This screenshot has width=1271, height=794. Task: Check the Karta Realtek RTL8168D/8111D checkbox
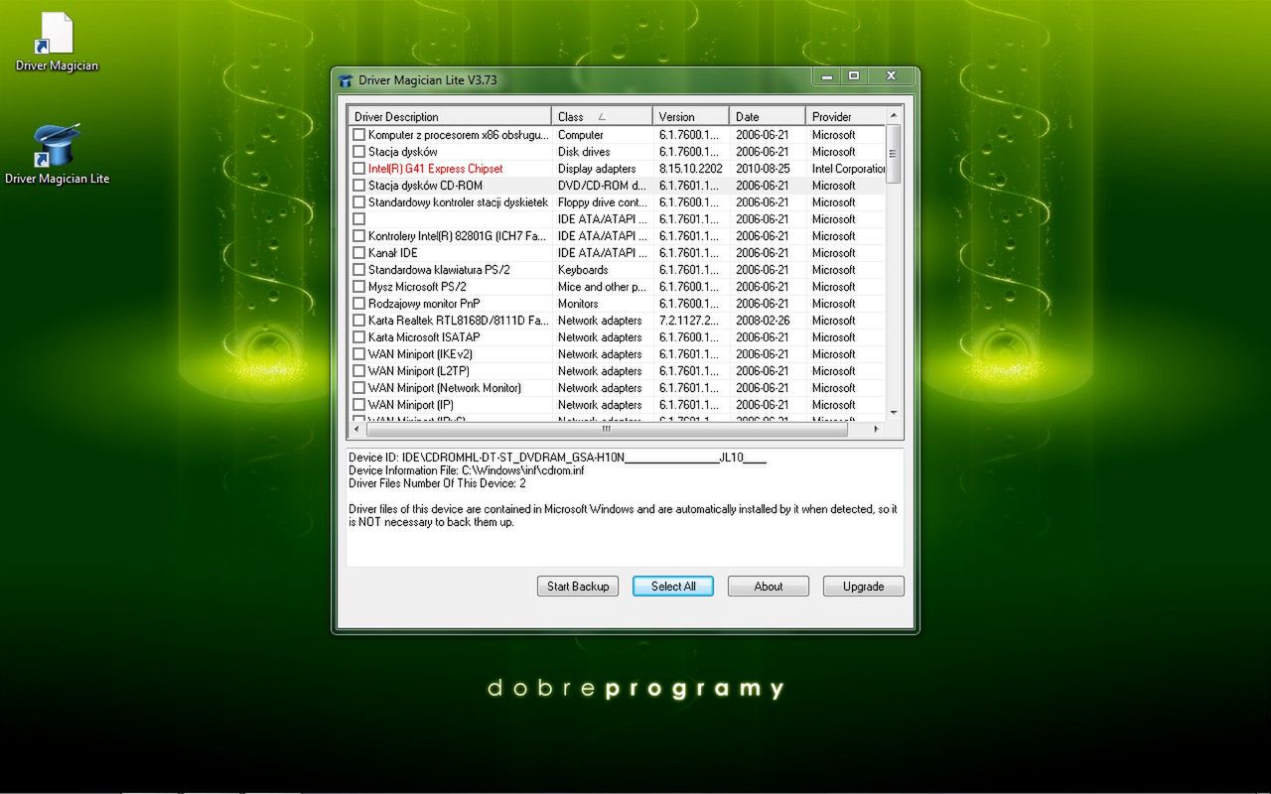click(359, 321)
